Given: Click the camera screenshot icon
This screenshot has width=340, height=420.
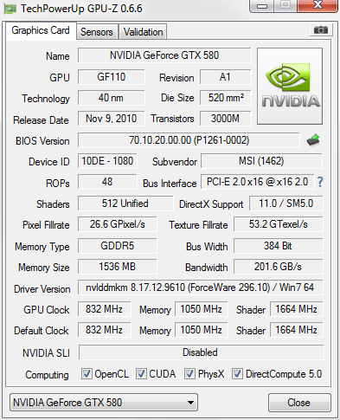Looking at the screenshot, I should pyautogui.click(x=321, y=30).
